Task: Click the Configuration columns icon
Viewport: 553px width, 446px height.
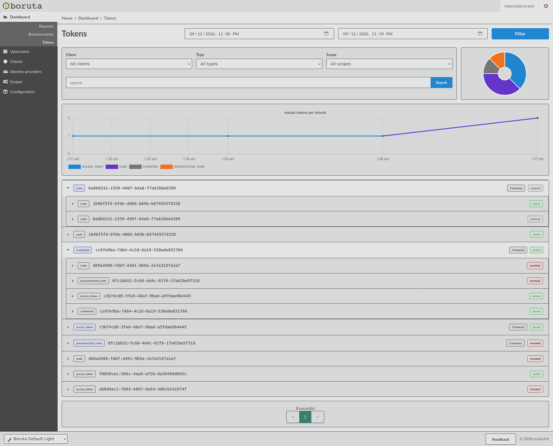Action: click(x=5, y=92)
